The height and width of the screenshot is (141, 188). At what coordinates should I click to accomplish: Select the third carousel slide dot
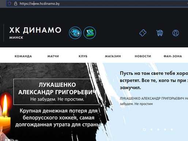click(x=158, y=129)
